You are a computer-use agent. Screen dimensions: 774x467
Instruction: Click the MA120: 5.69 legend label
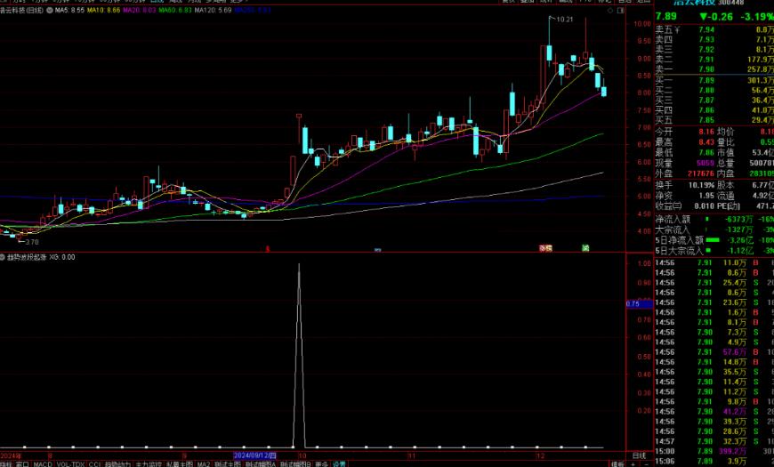pyautogui.click(x=213, y=10)
